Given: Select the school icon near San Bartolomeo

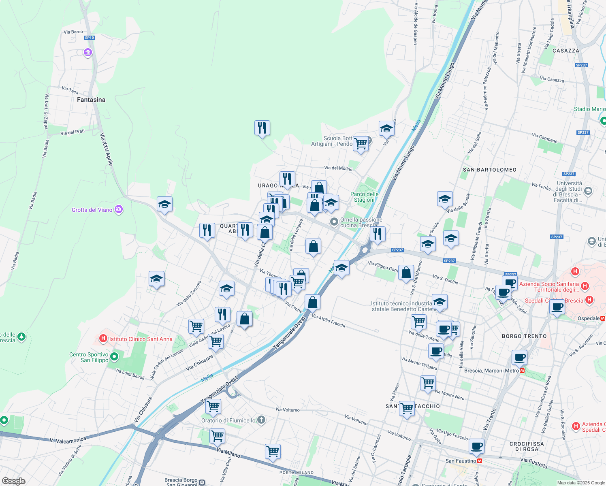Looking at the screenshot, I should pyautogui.click(x=445, y=199).
